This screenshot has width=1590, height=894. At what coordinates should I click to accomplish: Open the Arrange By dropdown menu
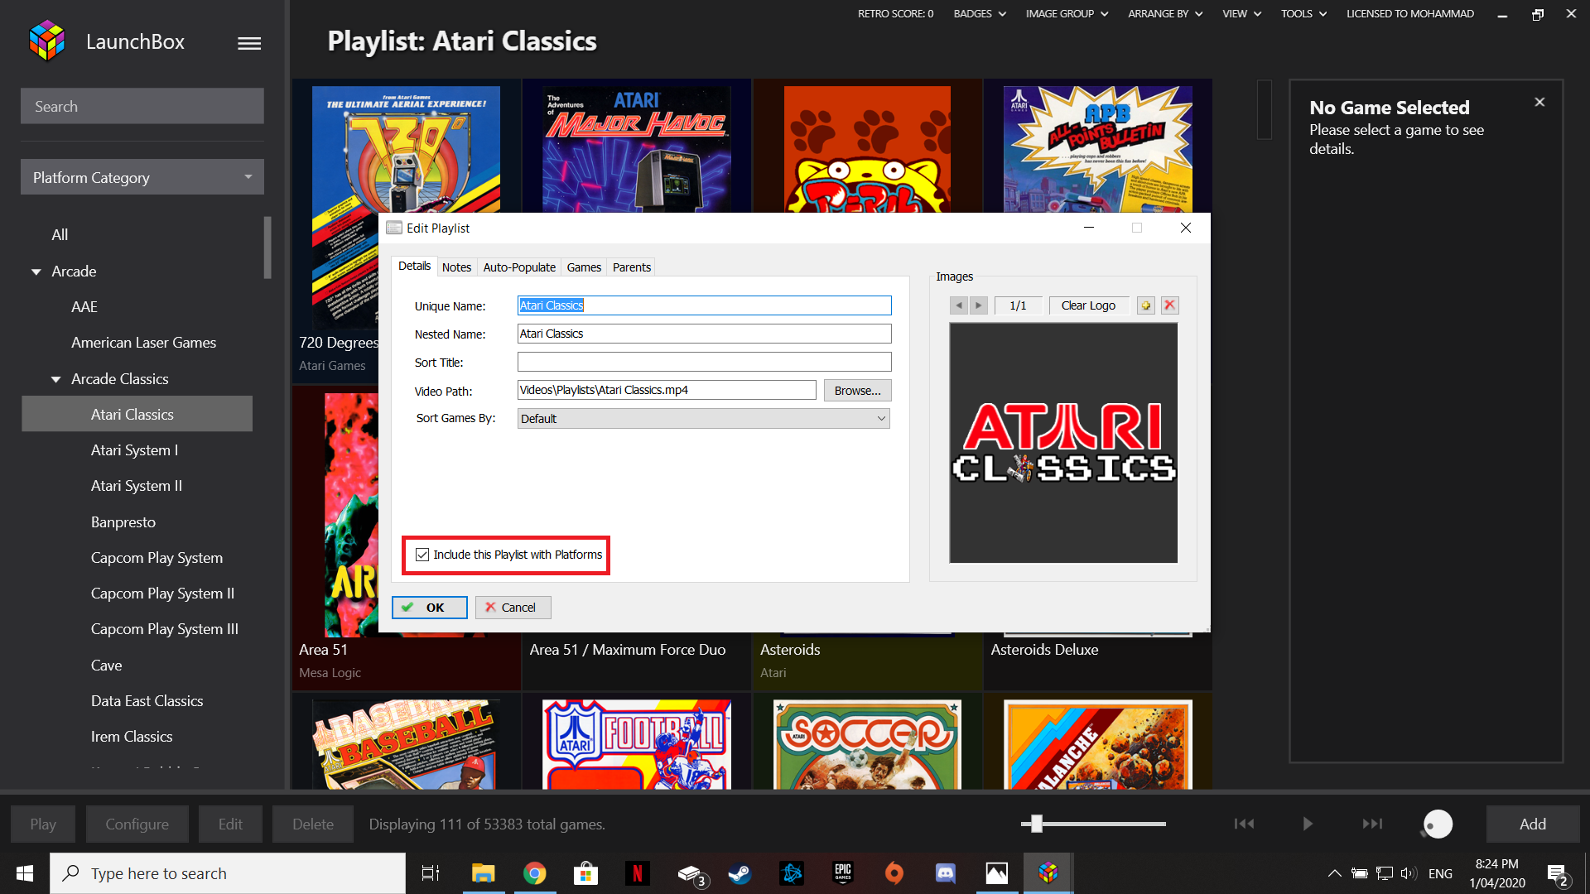click(x=1165, y=13)
